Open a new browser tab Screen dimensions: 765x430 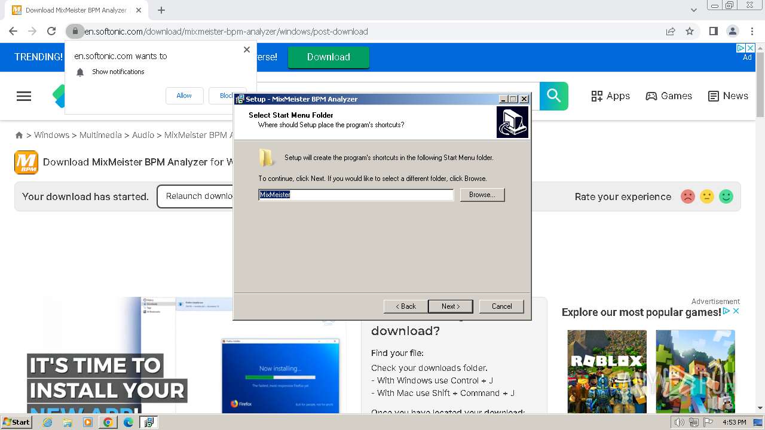click(x=161, y=10)
